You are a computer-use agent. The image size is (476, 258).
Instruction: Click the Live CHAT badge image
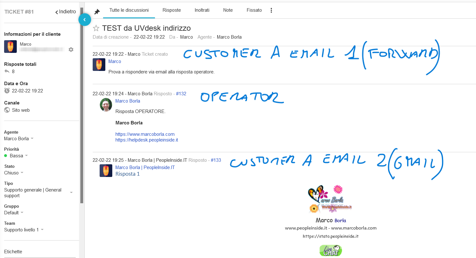[x=331, y=250]
